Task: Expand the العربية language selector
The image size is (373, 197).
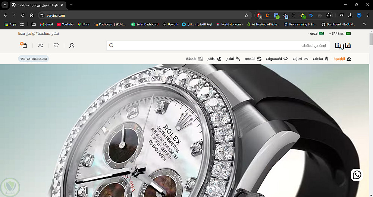Action: coord(316,34)
